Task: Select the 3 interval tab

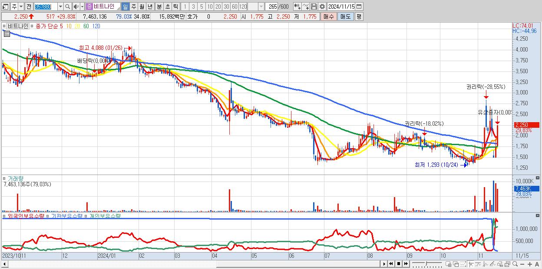Action: 193,6
